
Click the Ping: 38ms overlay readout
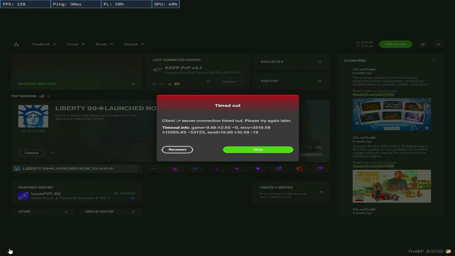pyautogui.click(x=76, y=4)
